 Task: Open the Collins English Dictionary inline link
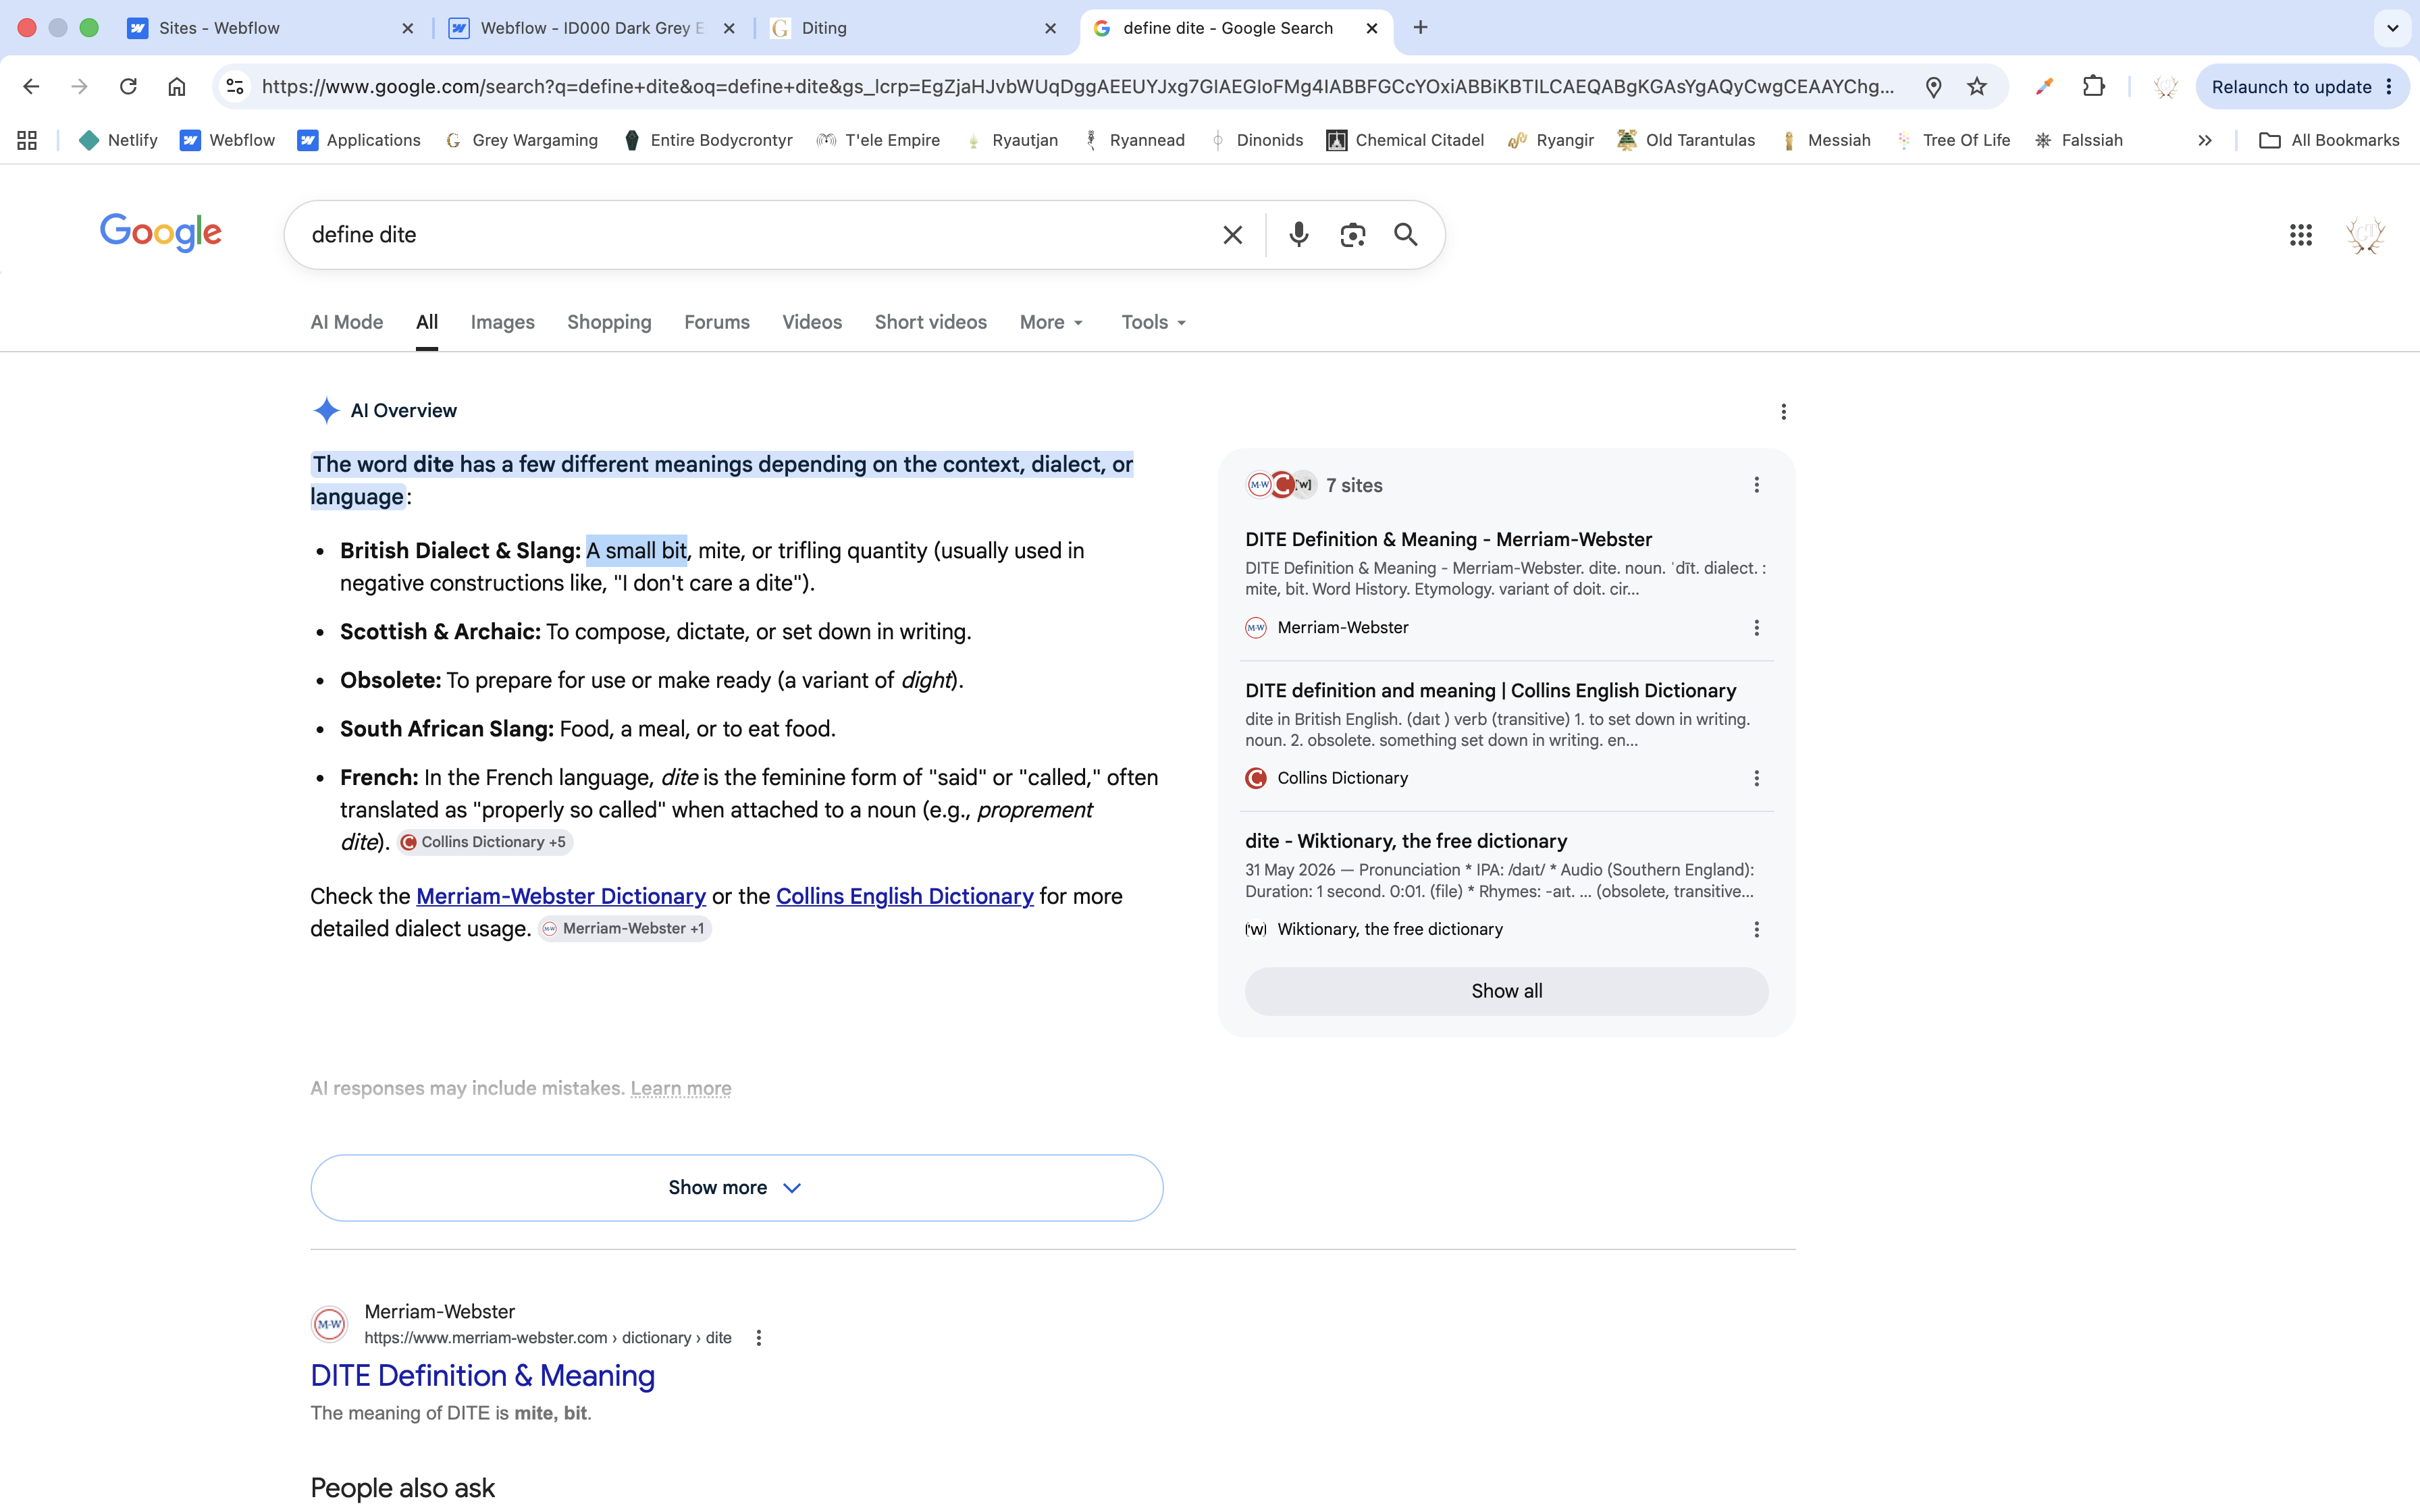point(904,896)
